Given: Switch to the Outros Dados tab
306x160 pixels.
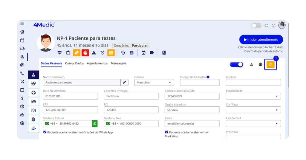Looking at the screenshot, I should click(74, 63).
